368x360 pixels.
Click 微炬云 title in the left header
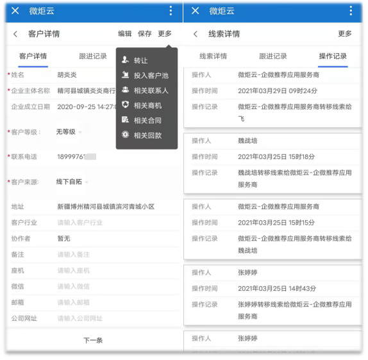pyautogui.click(x=42, y=11)
